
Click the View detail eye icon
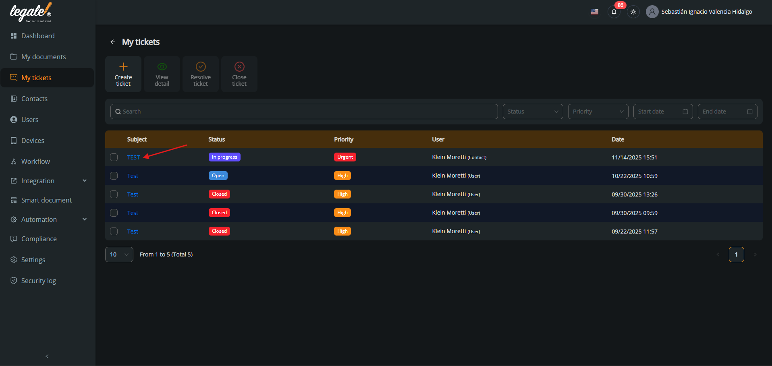[x=162, y=67]
